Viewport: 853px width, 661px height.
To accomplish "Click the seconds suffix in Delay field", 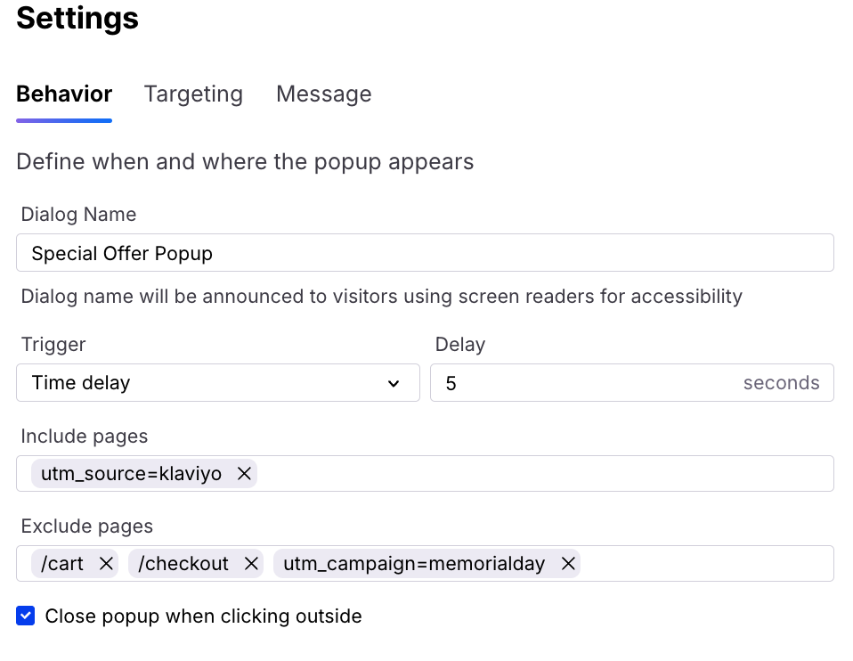I will pos(781,383).
